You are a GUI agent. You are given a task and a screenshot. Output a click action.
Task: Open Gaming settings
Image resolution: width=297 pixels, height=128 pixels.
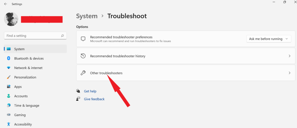(35, 115)
